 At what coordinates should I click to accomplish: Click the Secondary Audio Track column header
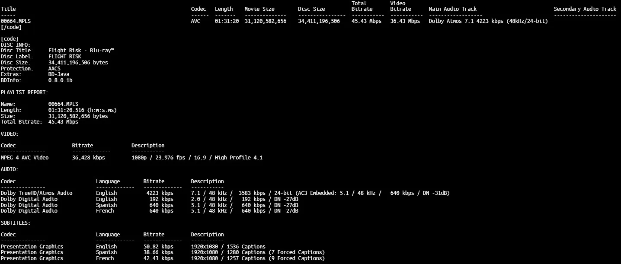585,9
